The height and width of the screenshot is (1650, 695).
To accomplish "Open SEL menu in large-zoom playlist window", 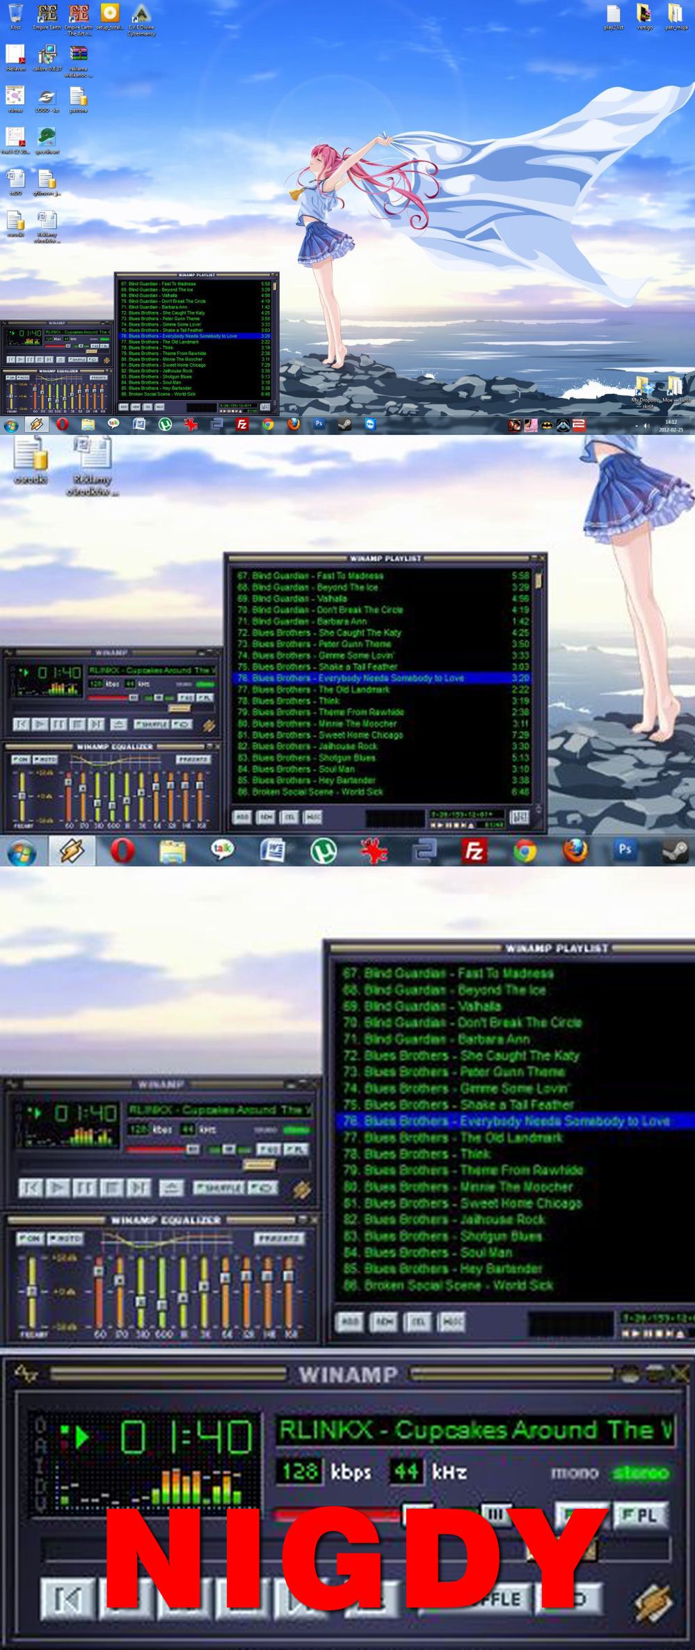I will (x=418, y=1322).
